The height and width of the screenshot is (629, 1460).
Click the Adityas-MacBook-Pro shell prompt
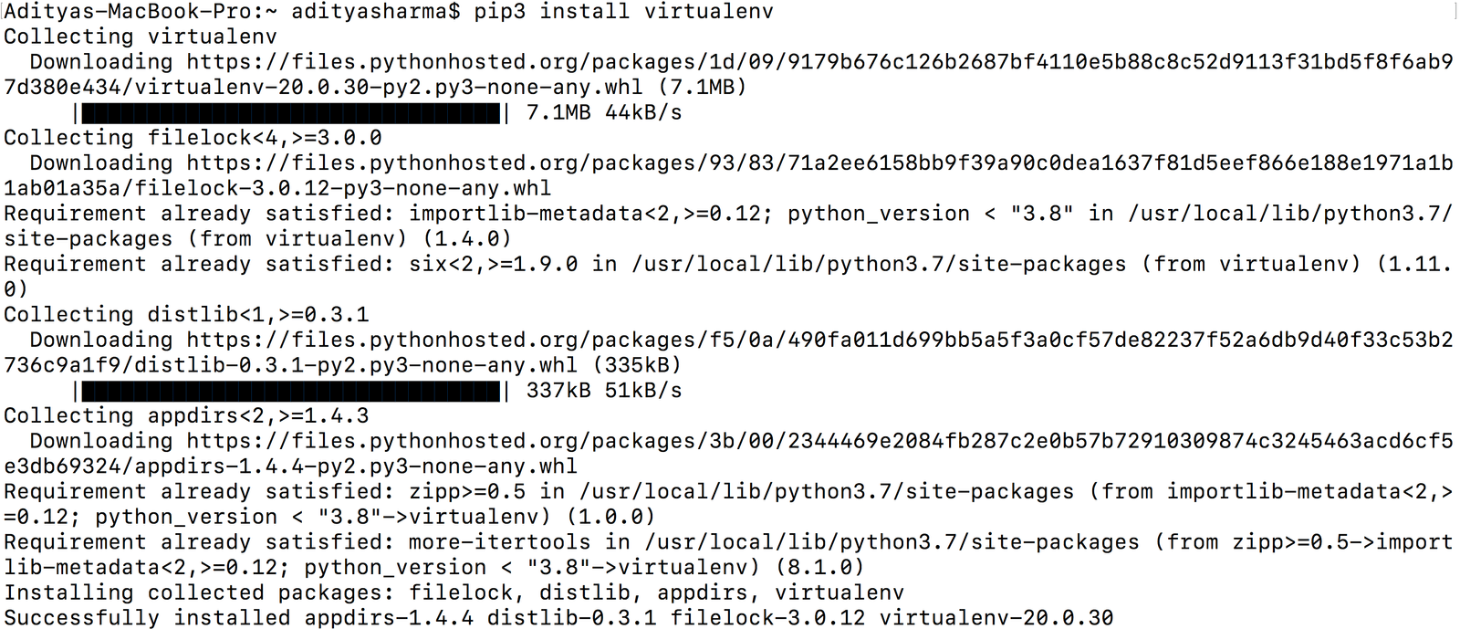coord(232,12)
